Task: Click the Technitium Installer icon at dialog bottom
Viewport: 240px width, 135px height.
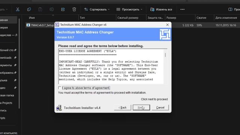Action: click(x=59, y=108)
